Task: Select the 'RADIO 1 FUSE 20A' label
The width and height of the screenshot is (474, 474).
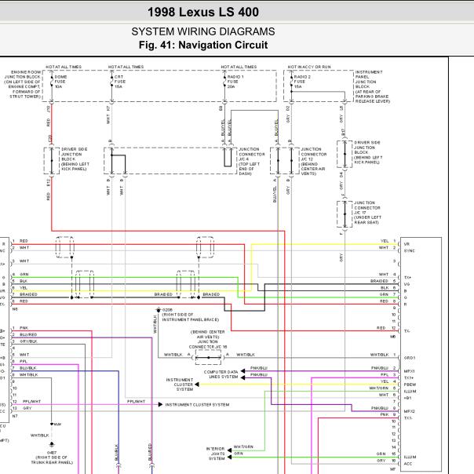Action: click(235, 82)
